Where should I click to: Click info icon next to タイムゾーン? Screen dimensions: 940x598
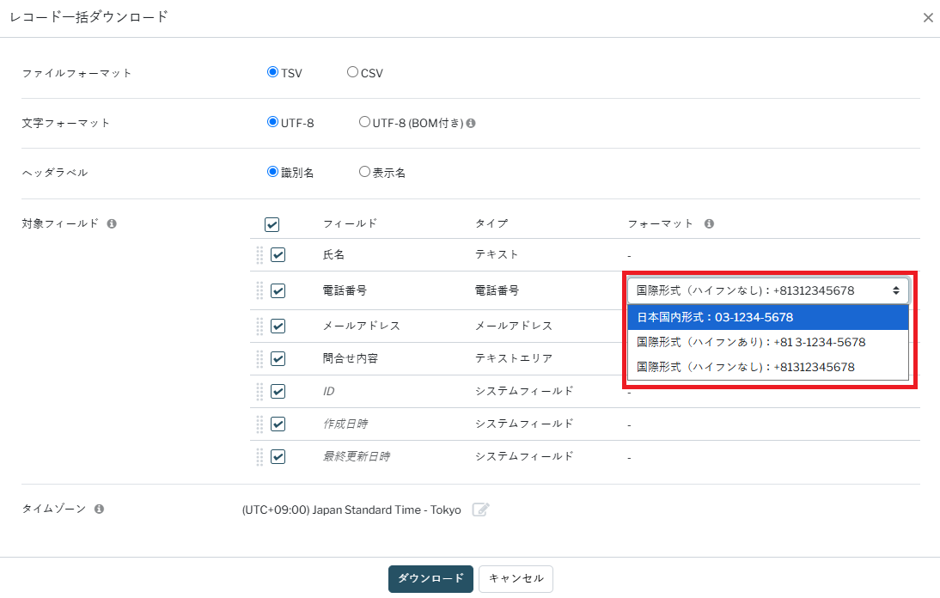(x=99, y=509)
